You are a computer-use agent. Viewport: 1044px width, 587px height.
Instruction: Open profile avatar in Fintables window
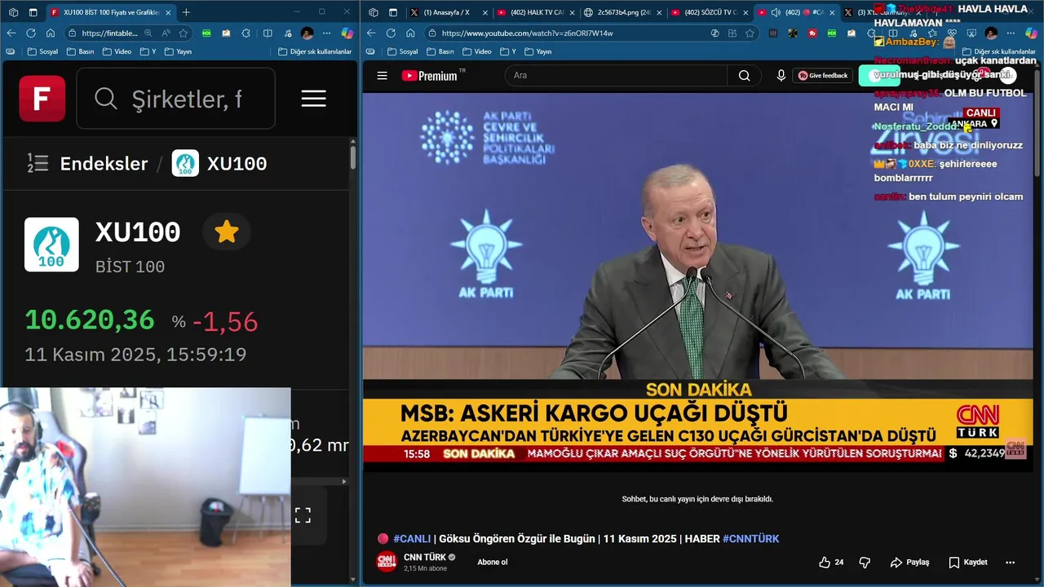pos(307,33)
